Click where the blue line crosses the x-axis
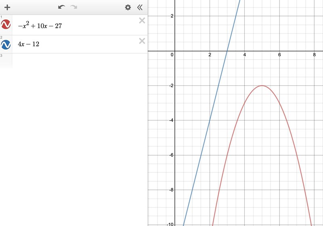323x226 pixels. (227, 51)
